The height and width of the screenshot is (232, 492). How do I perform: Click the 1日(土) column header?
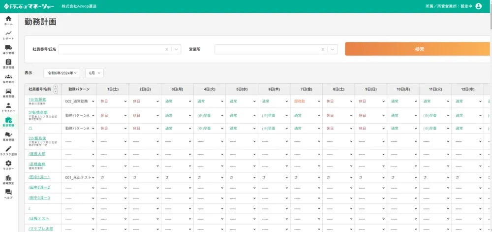coord(113,89)
